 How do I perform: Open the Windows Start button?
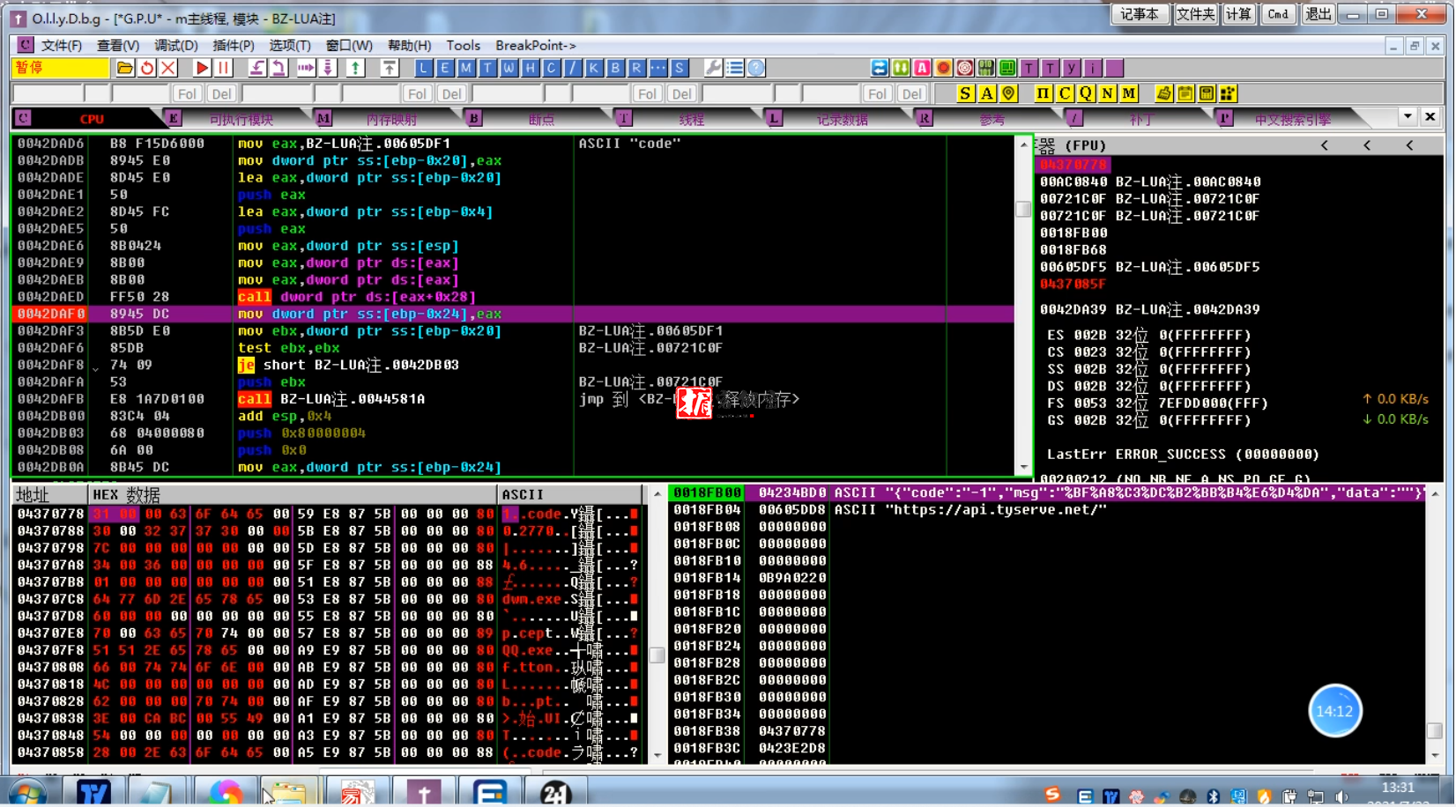point(27,793)
